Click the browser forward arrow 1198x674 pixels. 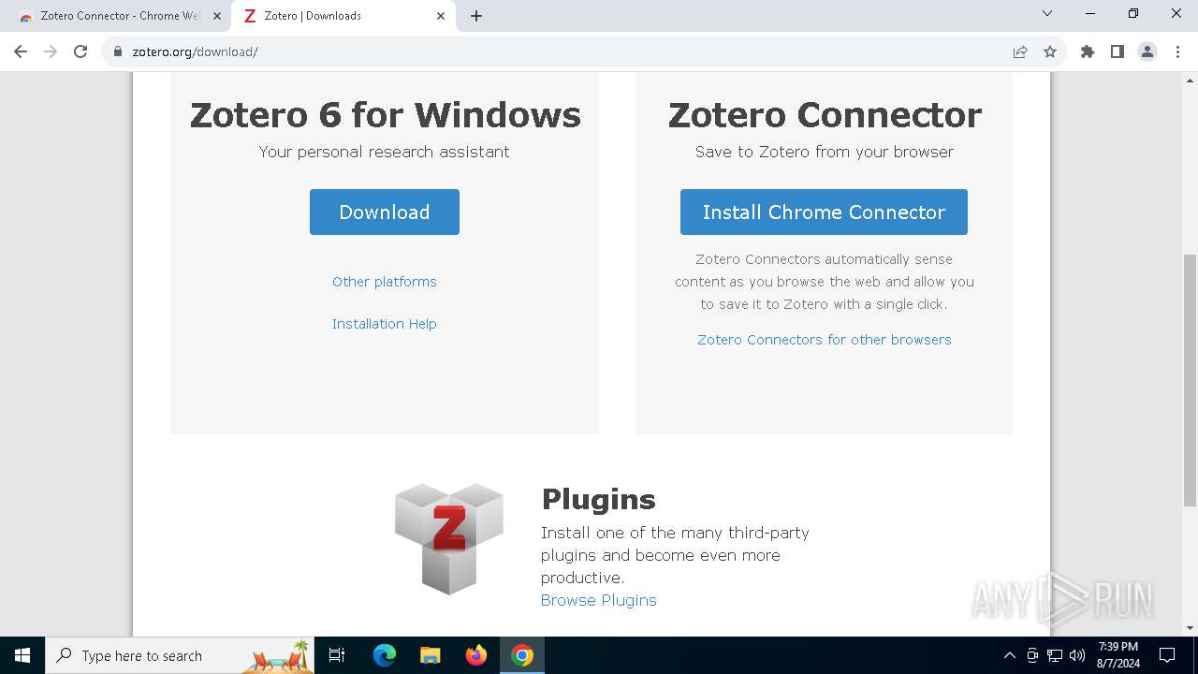[51, 51]
